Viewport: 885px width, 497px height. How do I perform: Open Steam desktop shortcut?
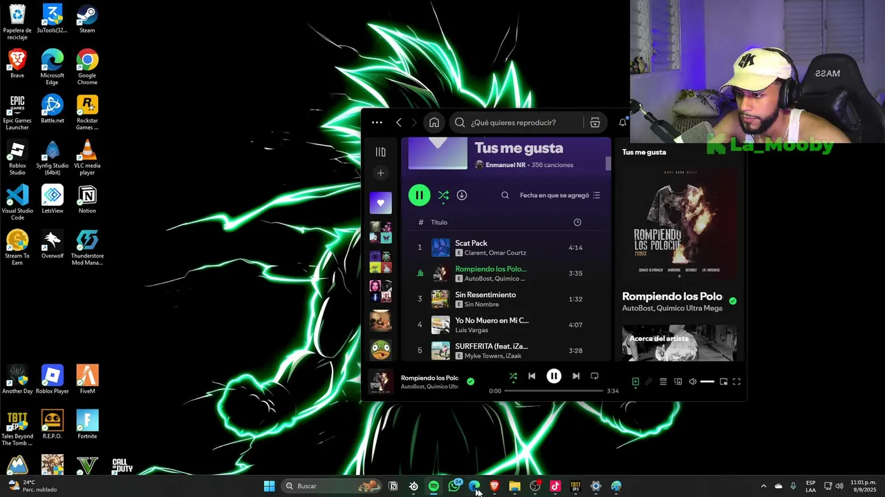(87, 19)
